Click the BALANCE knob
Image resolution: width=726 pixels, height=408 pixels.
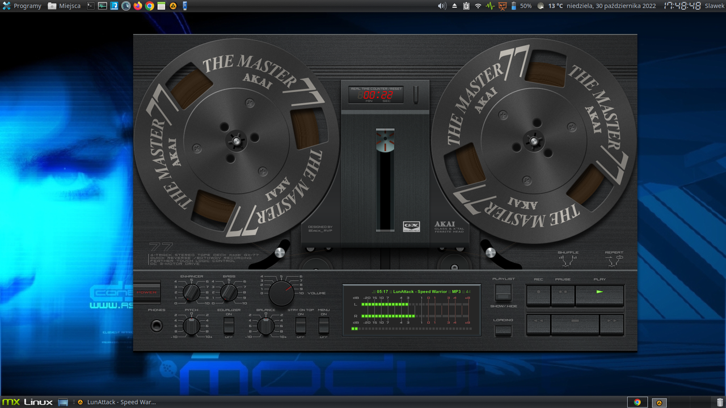point(265,326)
